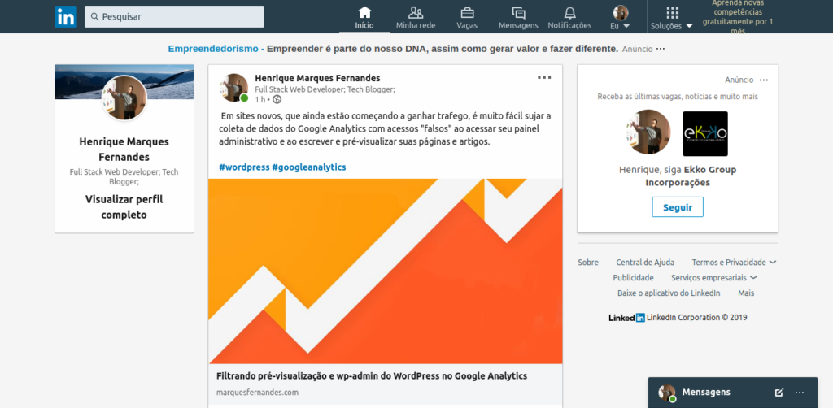Image resolution: width=833 pixels, height=408 pixels.
Task: Open the Ekko Group Incorporações text link
Action: pyautogui.click(x=691, y=176)
